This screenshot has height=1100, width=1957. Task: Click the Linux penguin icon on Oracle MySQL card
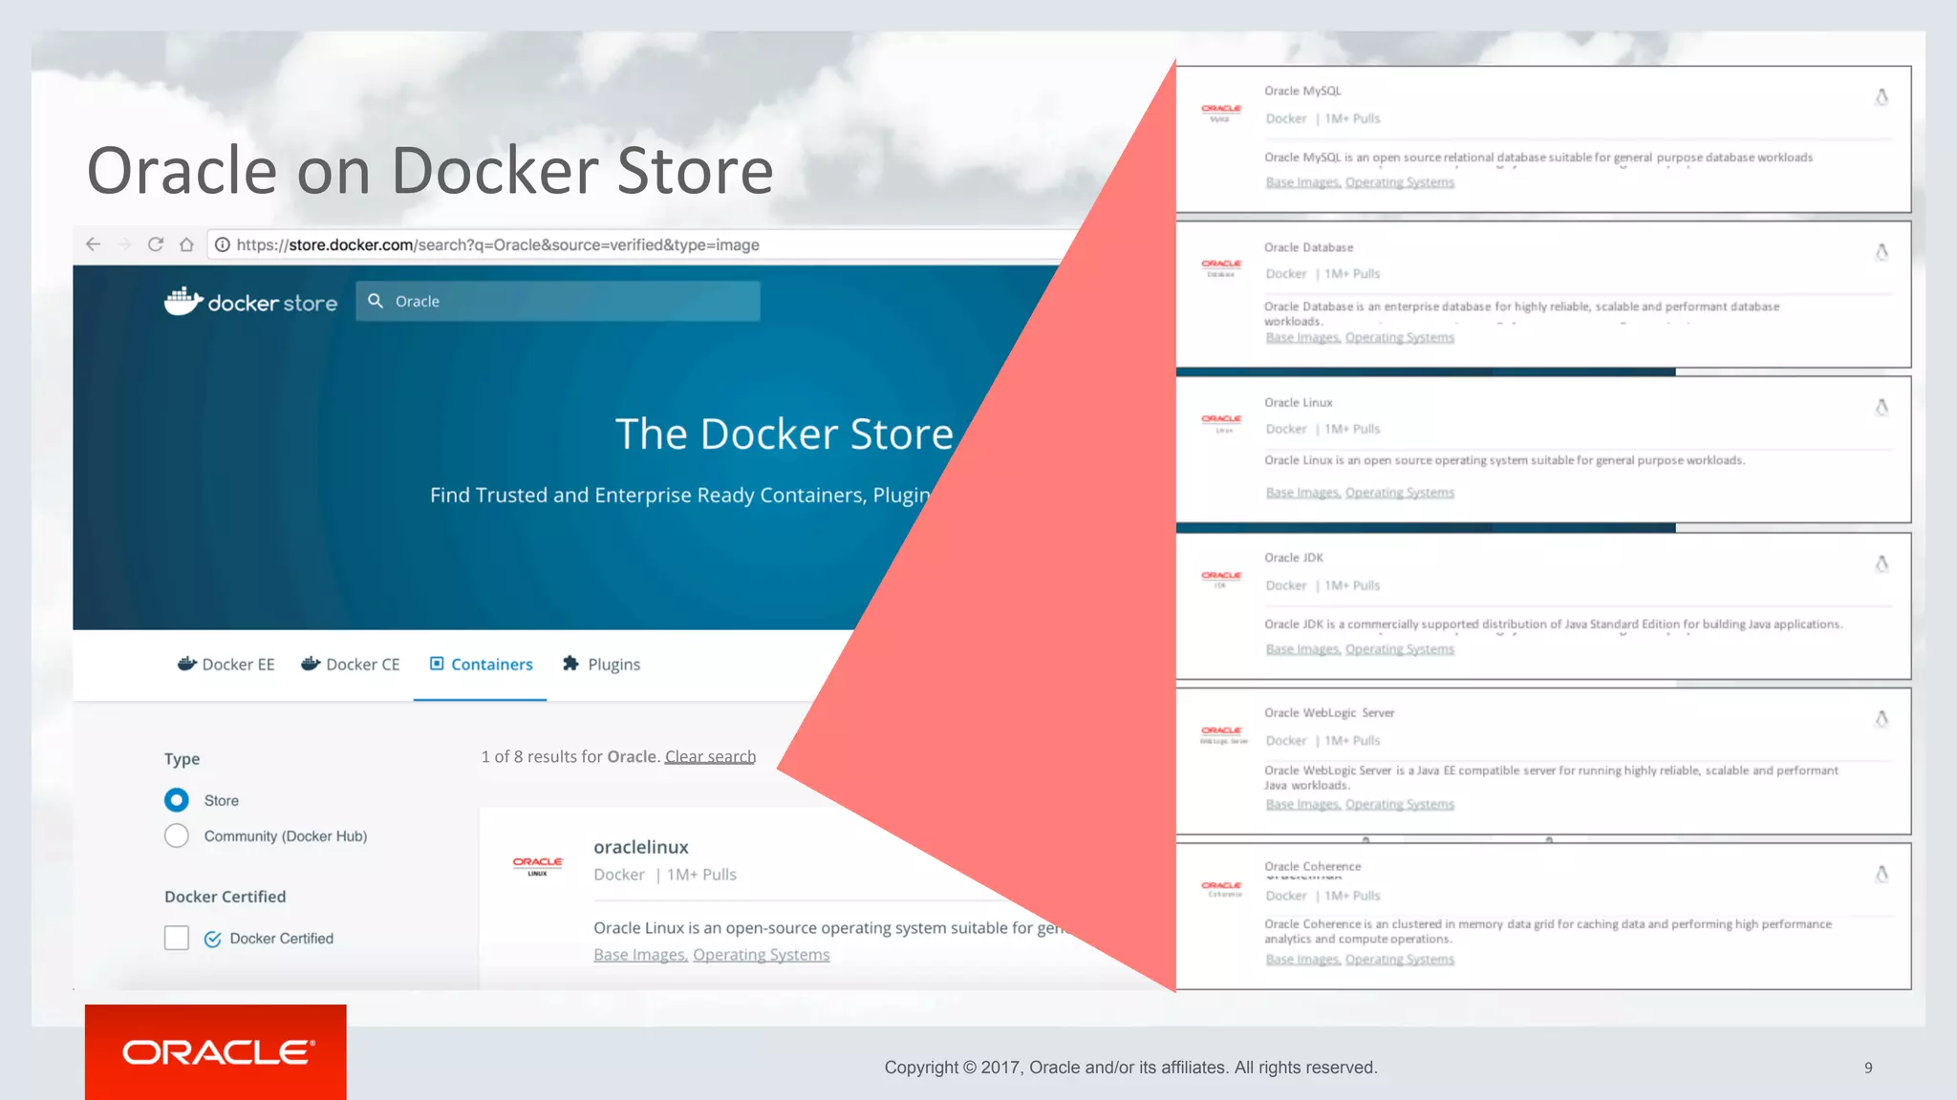[1882, 97]
